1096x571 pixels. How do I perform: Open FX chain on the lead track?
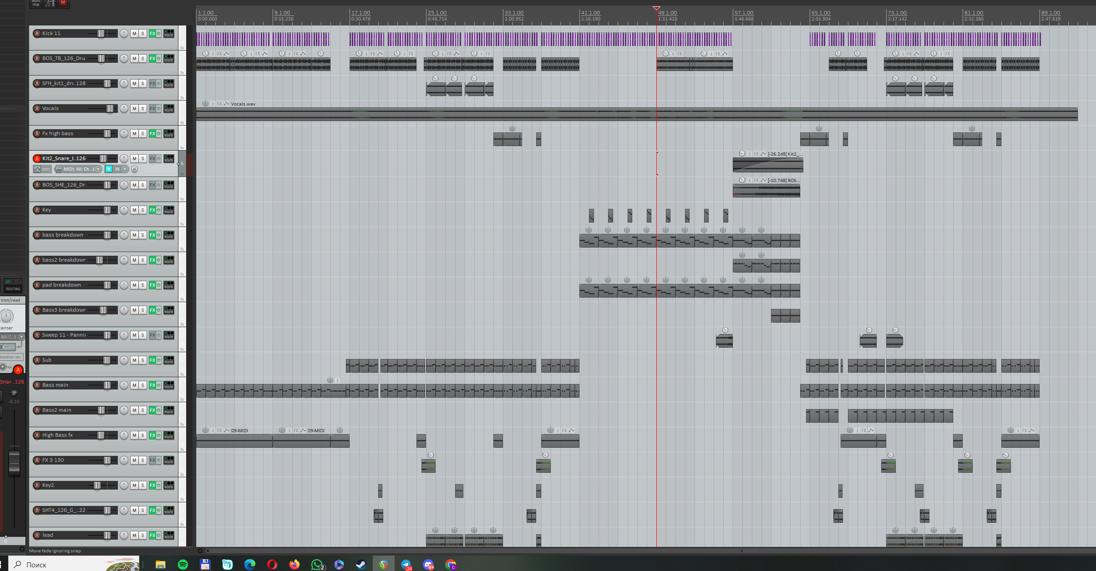tap(152, 535)
